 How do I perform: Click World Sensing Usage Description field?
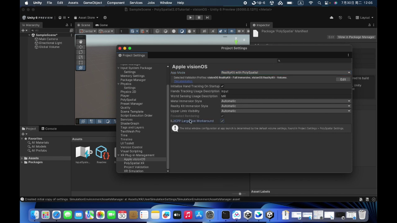tap(286, 96)
